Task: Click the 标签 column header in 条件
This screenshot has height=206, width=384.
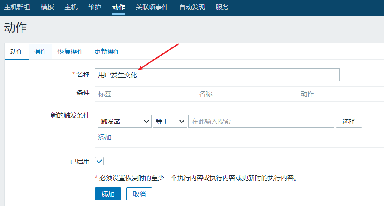Action: point(105,94)
